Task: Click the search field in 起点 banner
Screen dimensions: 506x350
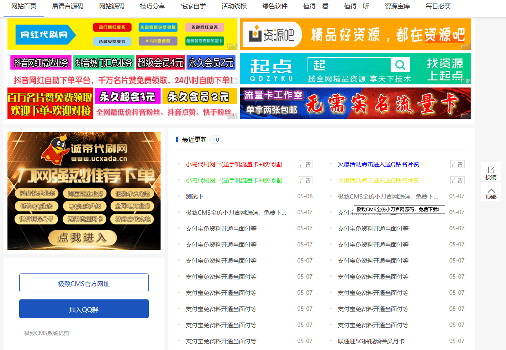Action: tap(349, 65)
